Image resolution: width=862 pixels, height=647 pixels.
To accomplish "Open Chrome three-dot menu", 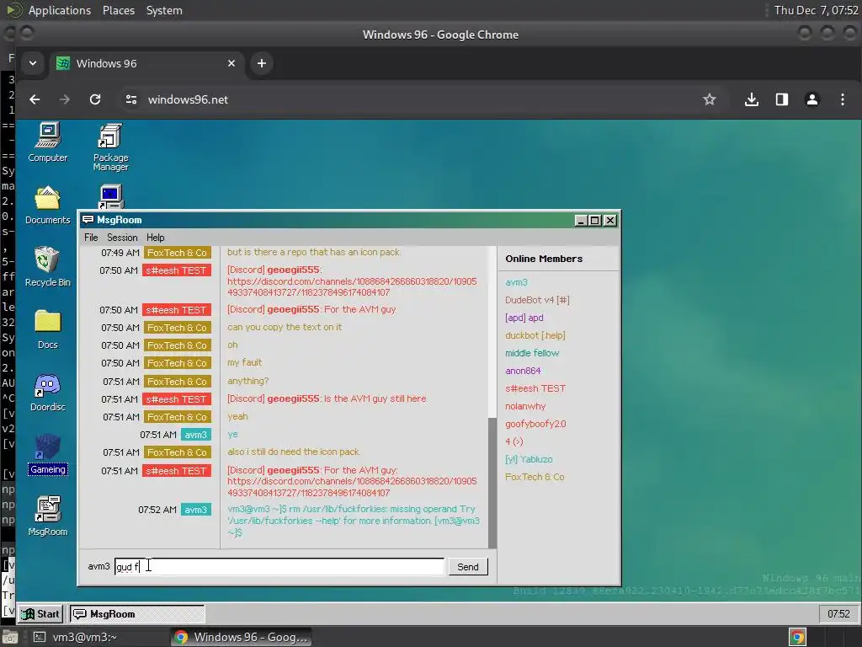I will [x=842, y=99].
